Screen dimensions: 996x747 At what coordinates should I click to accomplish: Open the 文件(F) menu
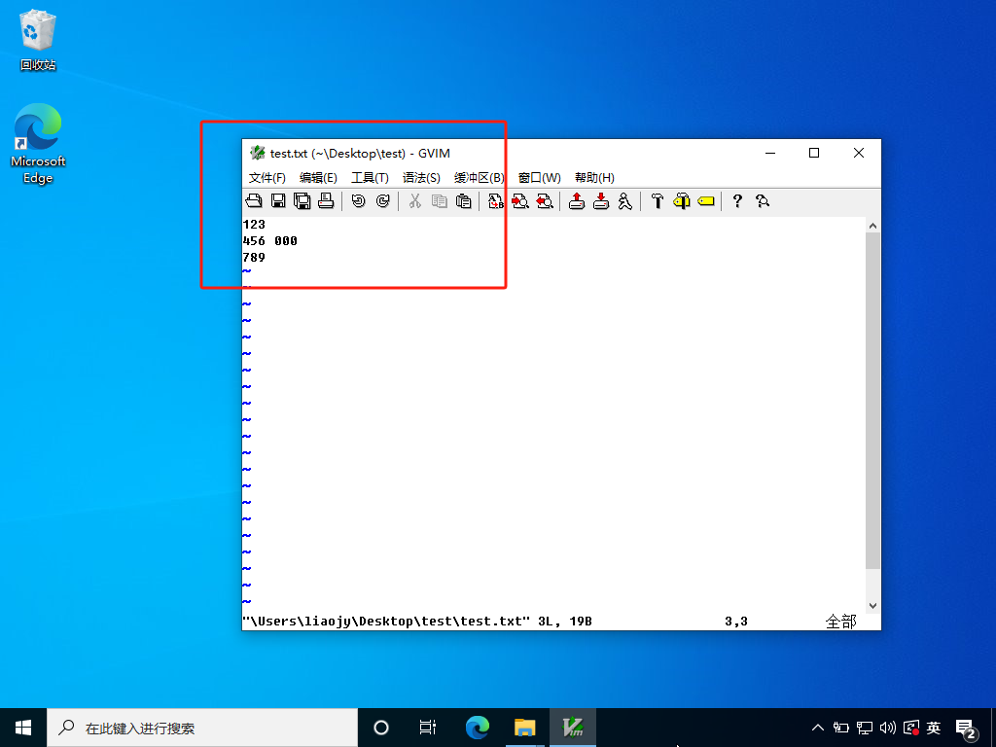(x=267, y=178)
